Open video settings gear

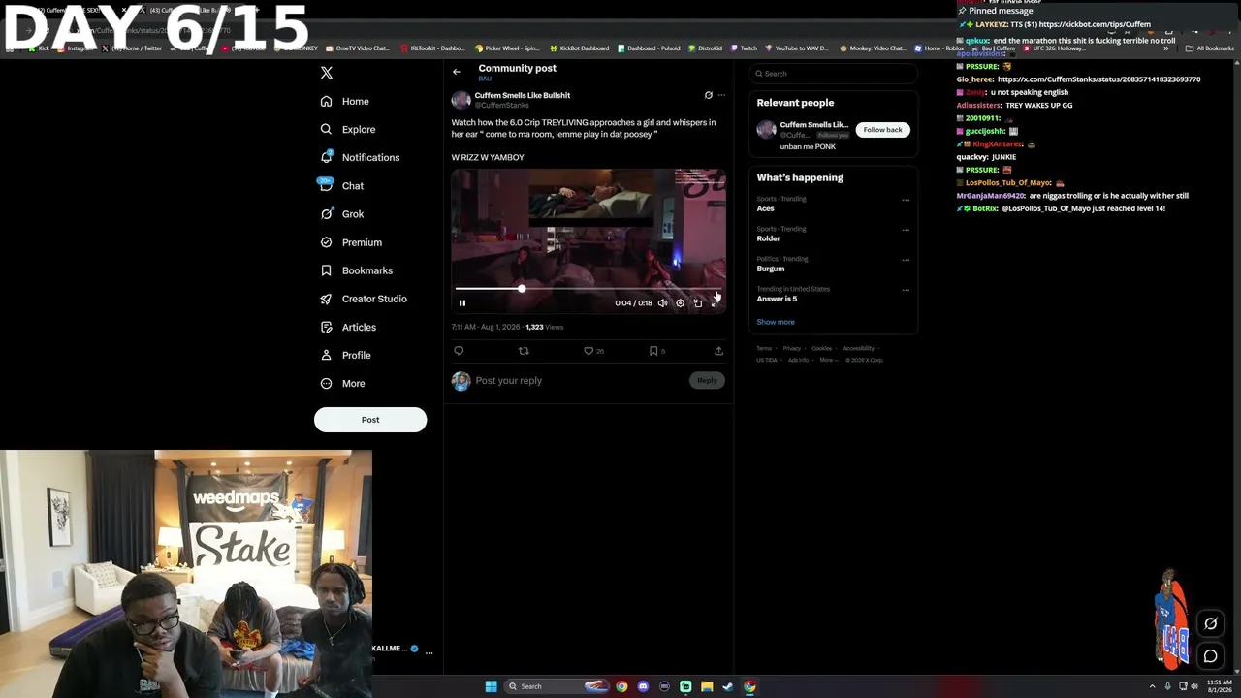coord(680,303)
